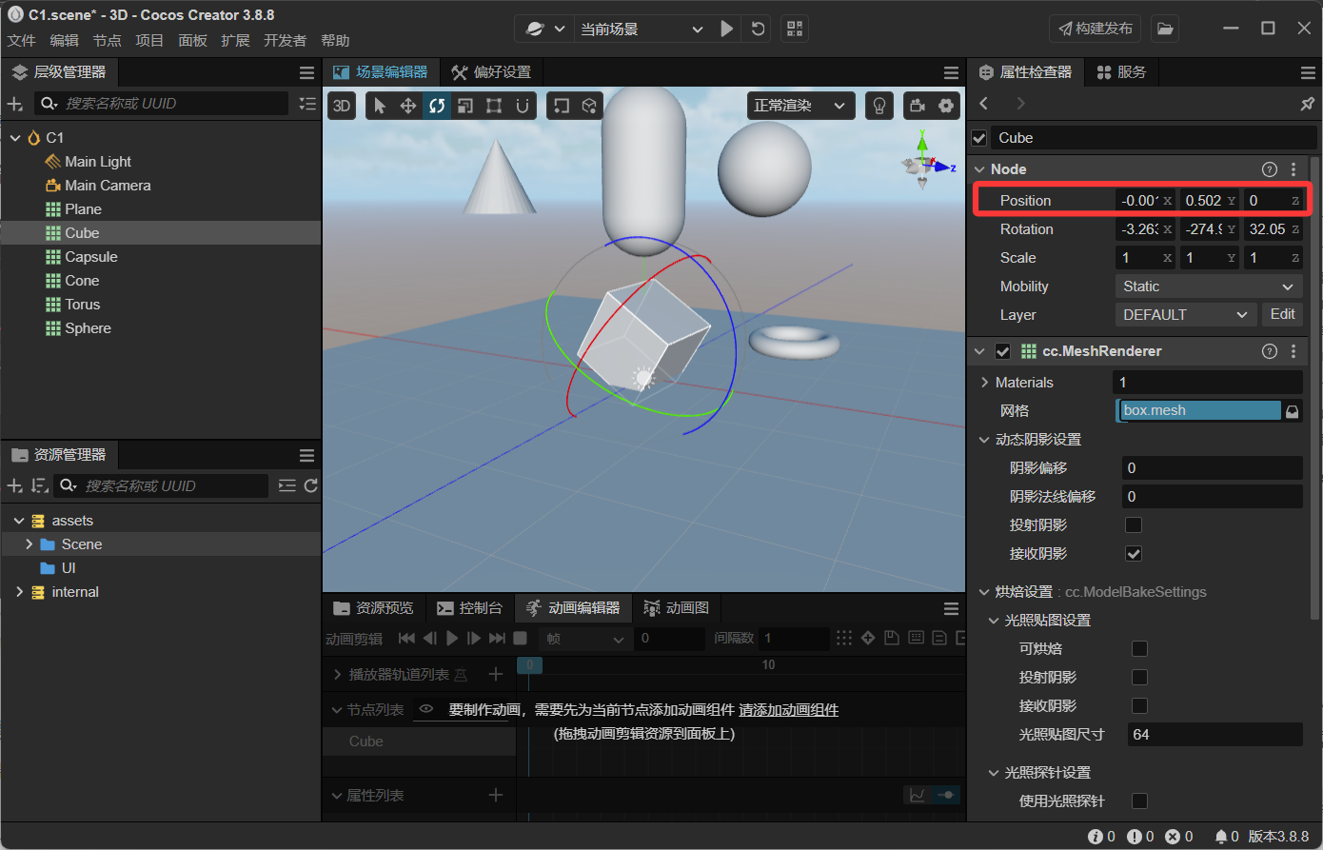Switch to 服务 tab
Image resolution: width=1323 pixels, height=850 pixels.
(1121, 72)
